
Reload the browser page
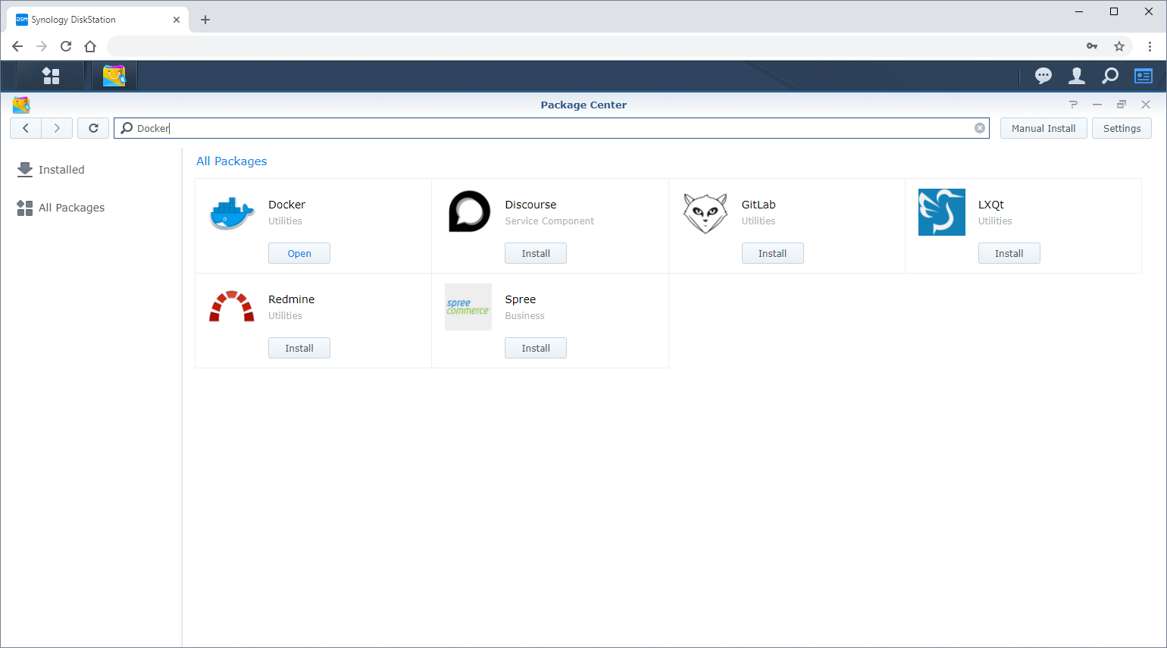(x=66, y=46)
